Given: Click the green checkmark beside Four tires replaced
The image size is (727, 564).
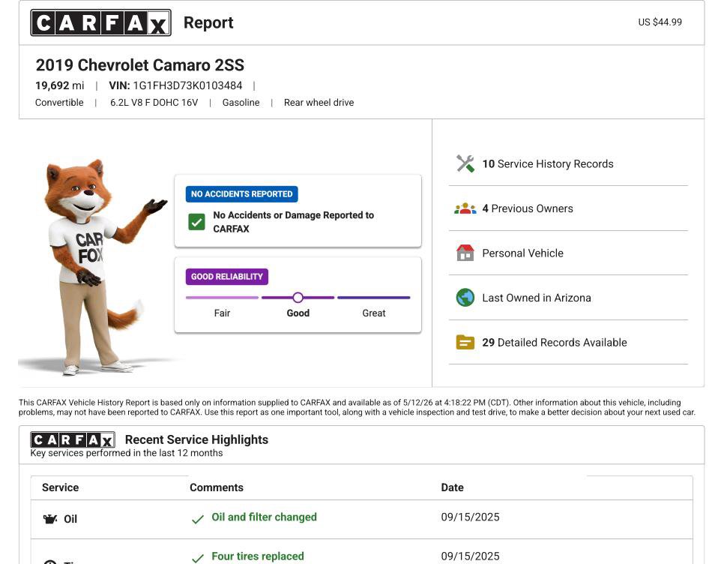Looking at the screenshot, I should [x=198, y=558].
